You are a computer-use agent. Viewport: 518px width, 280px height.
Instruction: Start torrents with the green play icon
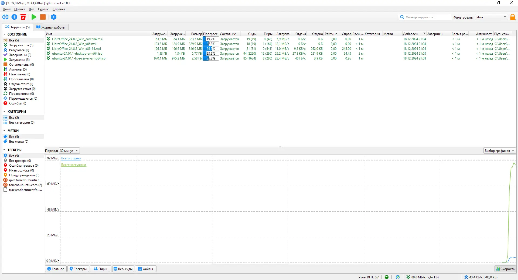click(34, 17)
